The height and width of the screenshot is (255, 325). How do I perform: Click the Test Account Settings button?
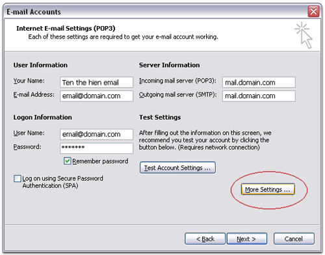coord(177,168)
